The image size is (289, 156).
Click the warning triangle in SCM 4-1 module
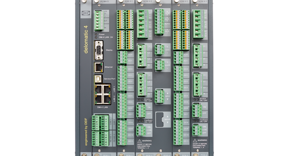click(x=195, y=140)
